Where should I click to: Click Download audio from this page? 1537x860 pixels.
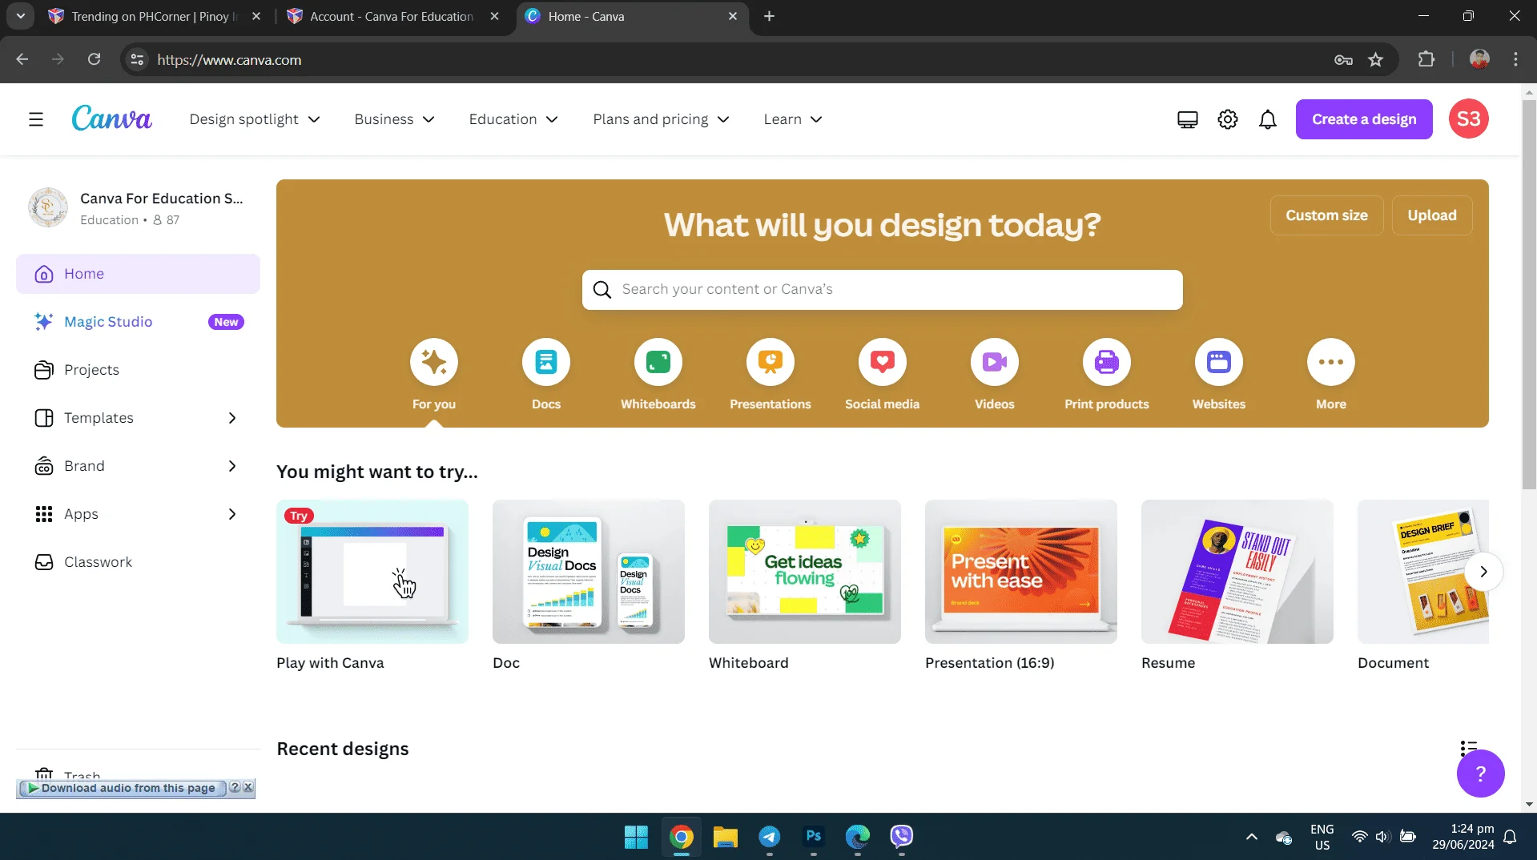123,788
